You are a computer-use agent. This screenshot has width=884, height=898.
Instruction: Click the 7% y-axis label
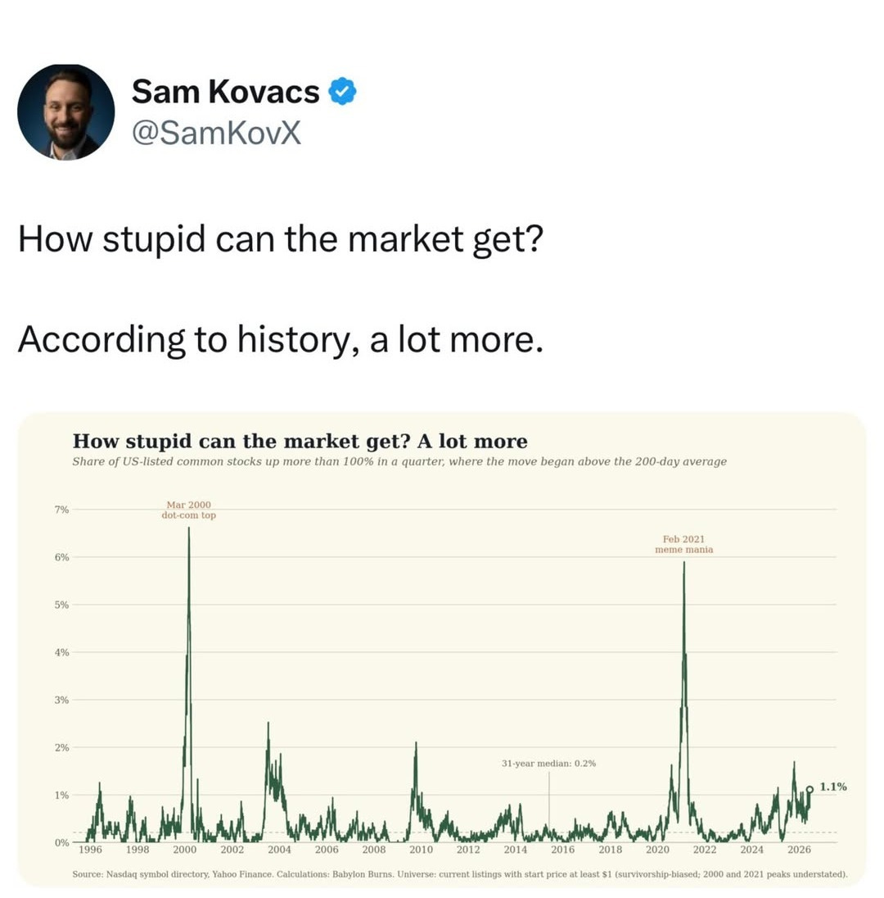pos(61,510)
